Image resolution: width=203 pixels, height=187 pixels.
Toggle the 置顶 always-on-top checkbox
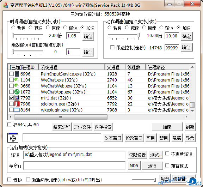click(9, 180)
